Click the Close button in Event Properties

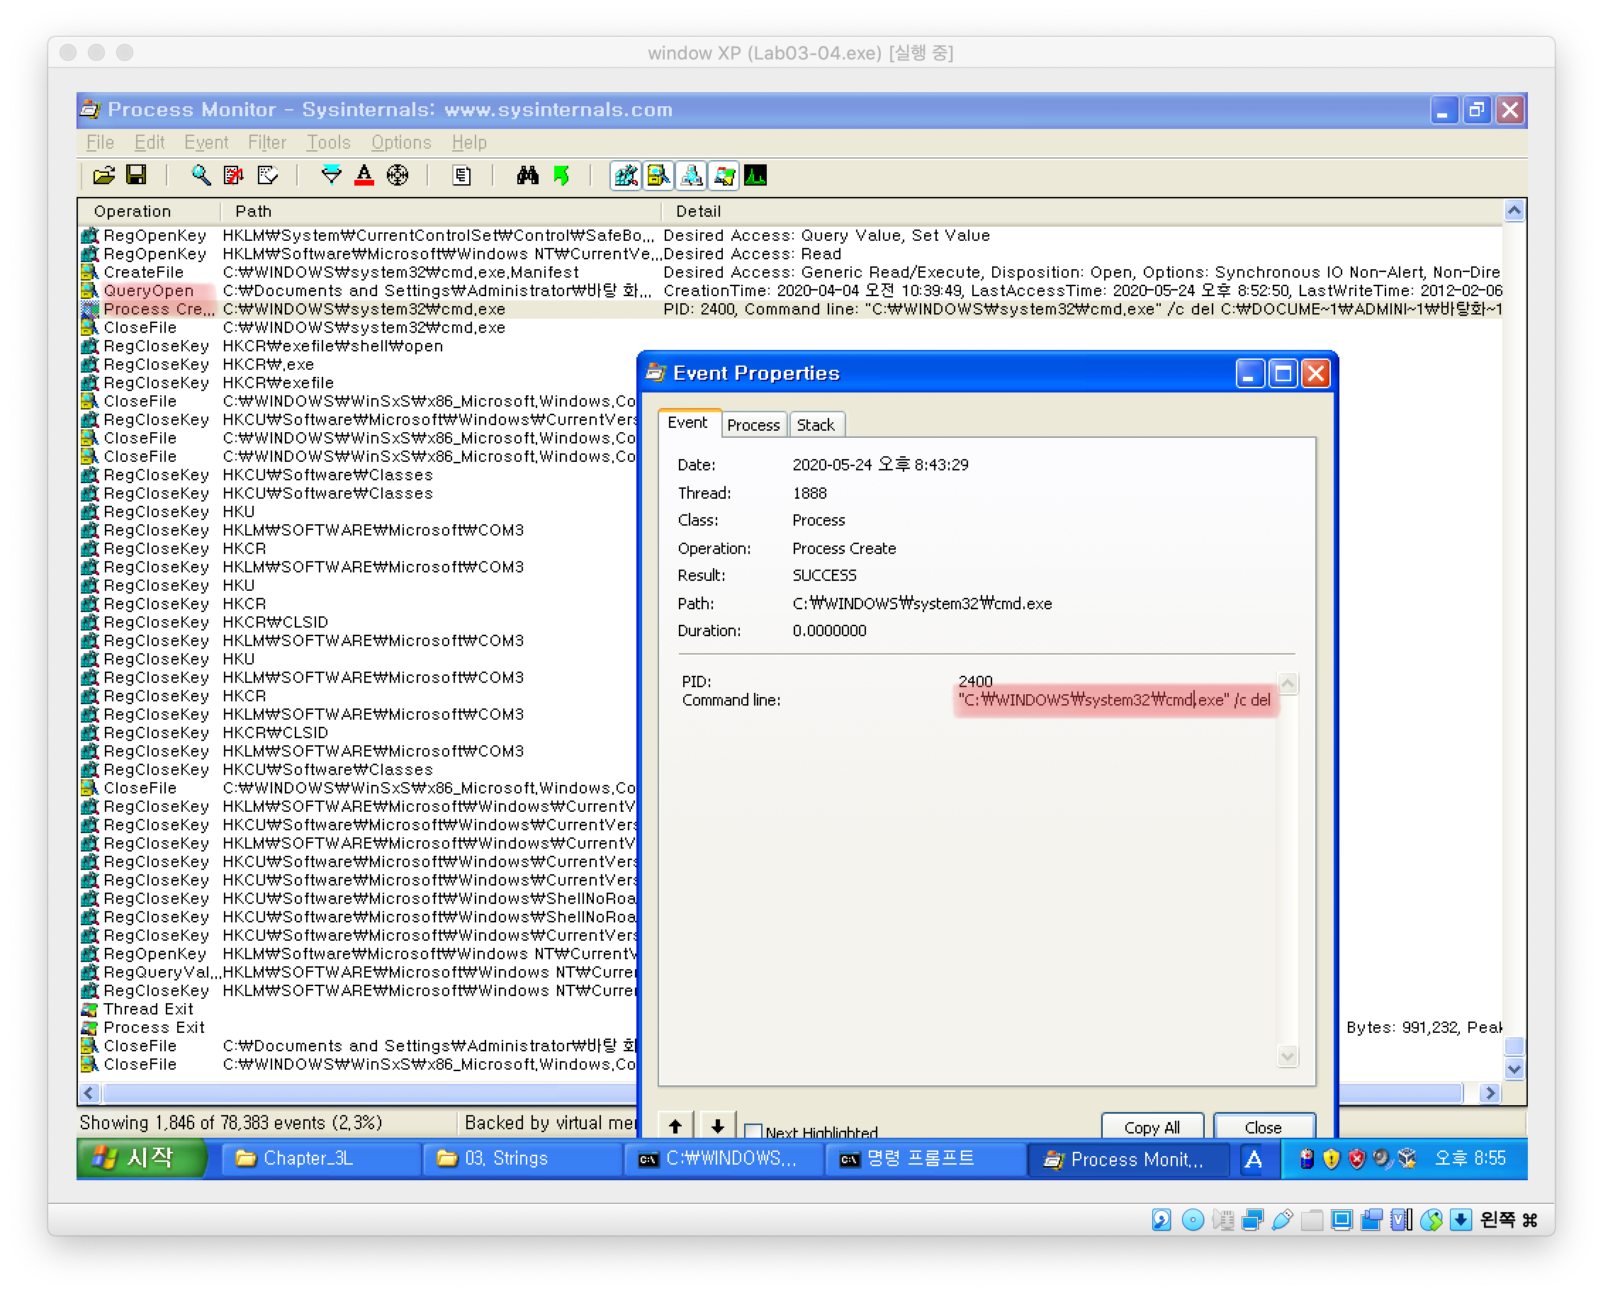(x=1264, y=1127)
